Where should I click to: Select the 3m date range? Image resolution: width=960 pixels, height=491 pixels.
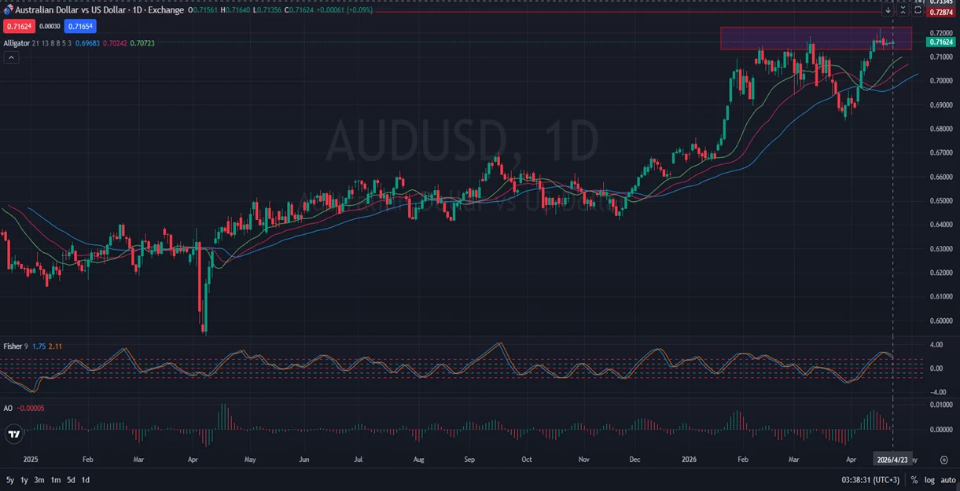pos(39,479)
